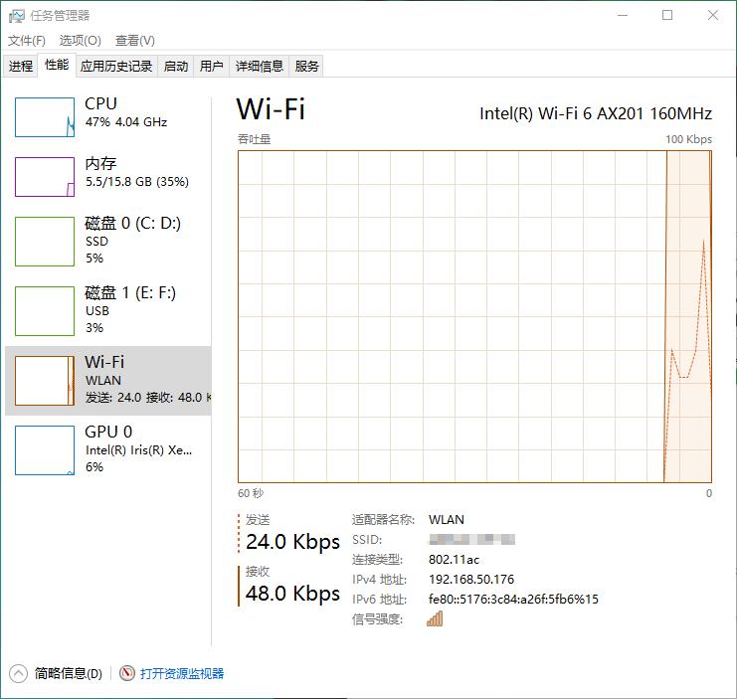Click the 吞吐量 graph label
The image size is (737, 699).
click(x=254, y=139)
